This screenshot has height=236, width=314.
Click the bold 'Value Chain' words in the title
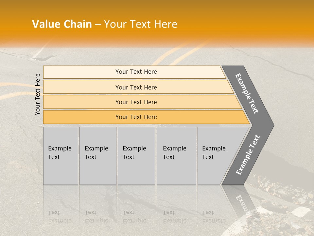coord(62,24)
